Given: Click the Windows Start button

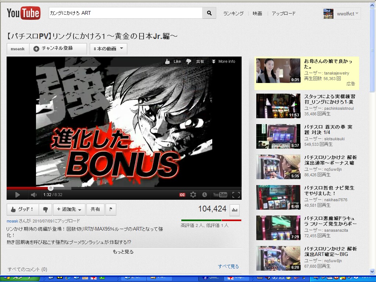Looking at the screenshot, I should coord(20,278).
